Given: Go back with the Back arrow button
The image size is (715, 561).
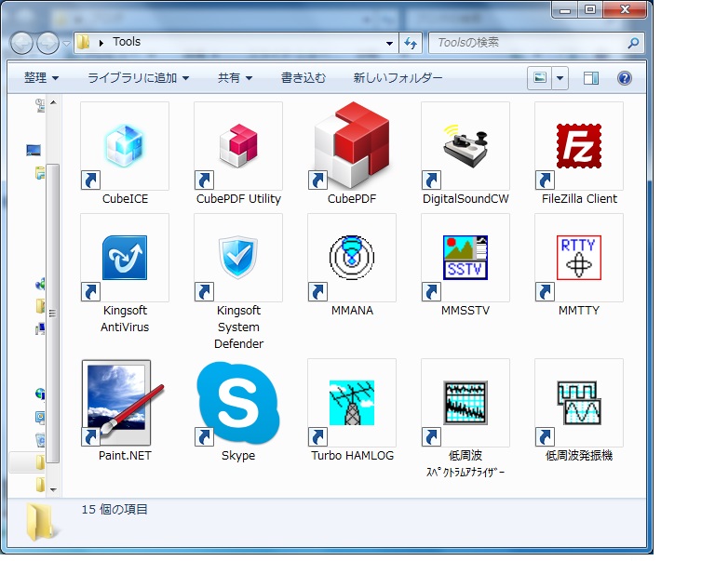Looking at the screenshot, I should tap(21, 44).
